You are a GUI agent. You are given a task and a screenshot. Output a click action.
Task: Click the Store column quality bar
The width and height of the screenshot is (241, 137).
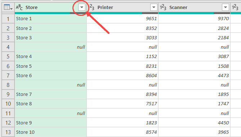click(x=50, y=13)
